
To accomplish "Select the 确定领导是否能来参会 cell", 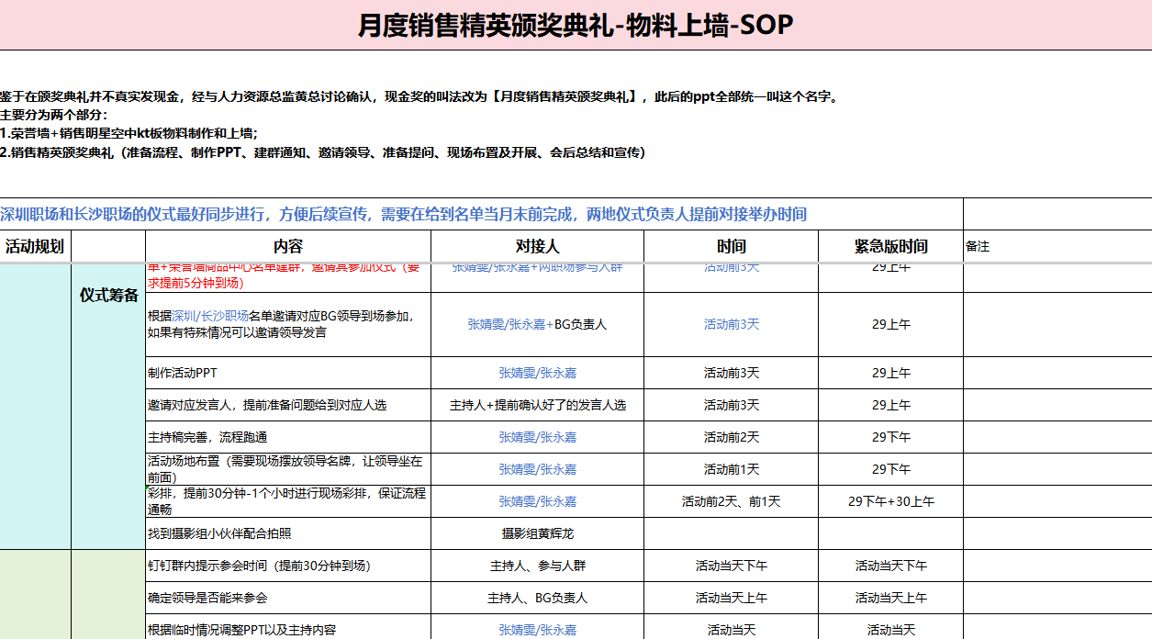I will (288, 598).
